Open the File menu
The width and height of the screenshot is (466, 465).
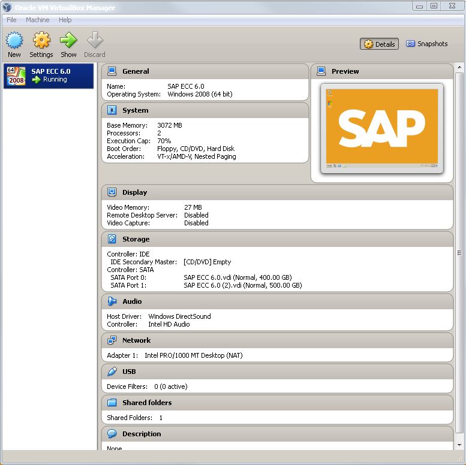[11, 20]
